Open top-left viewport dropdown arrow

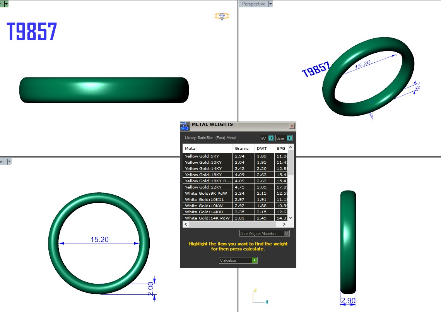tap(7, 3)
